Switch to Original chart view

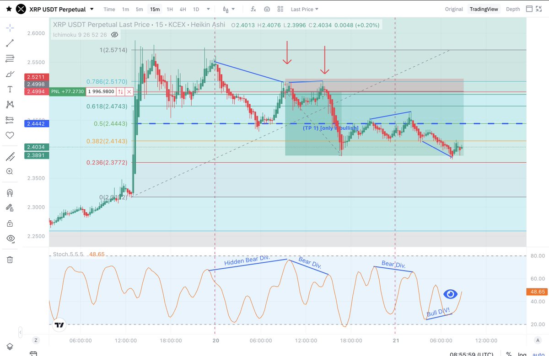[x=454, y=9]
